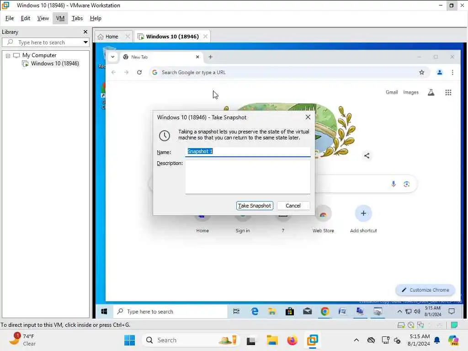This screenshot has height=351, width=468.
Task: Open a new Chrome tab with plus
Action: click(210, 57)
